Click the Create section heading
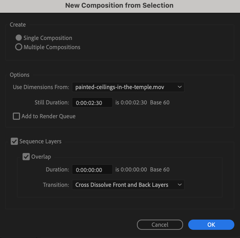The height and width of the screenshot is (238, 240). coord(18,25)
